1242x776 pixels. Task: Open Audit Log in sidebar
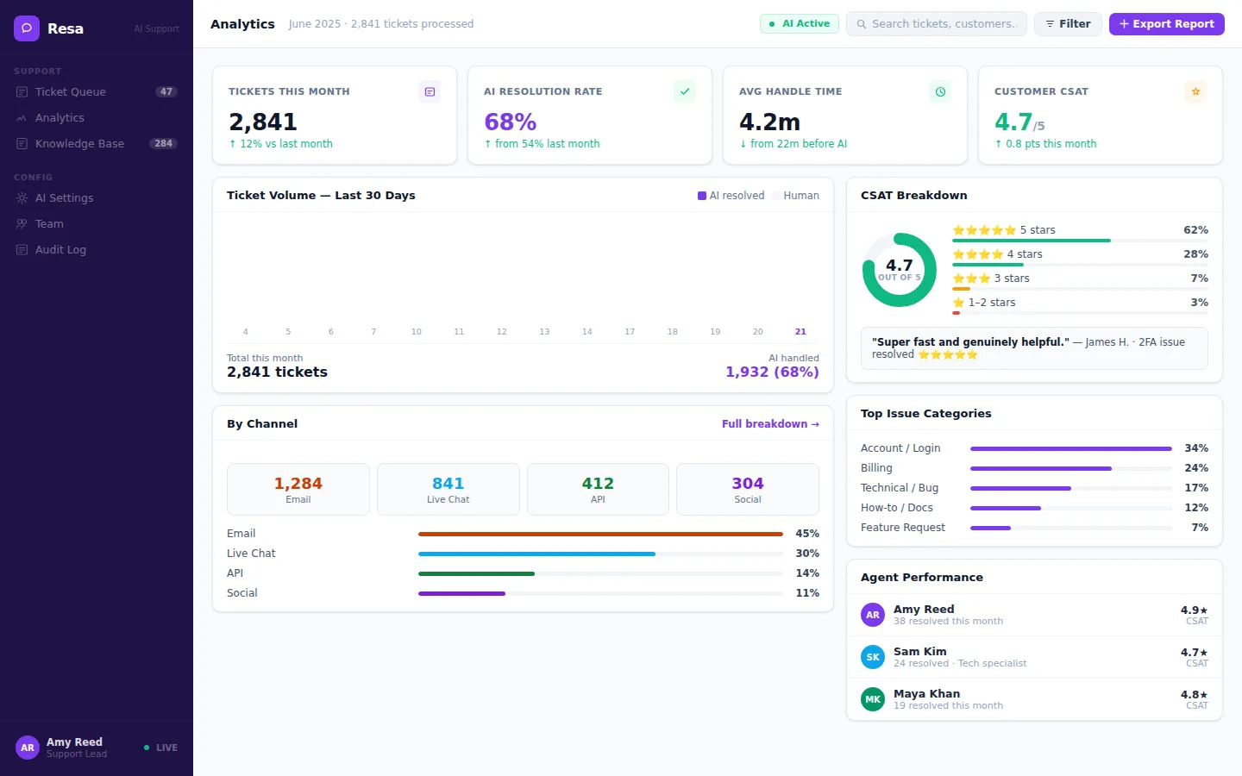(97, 249)
